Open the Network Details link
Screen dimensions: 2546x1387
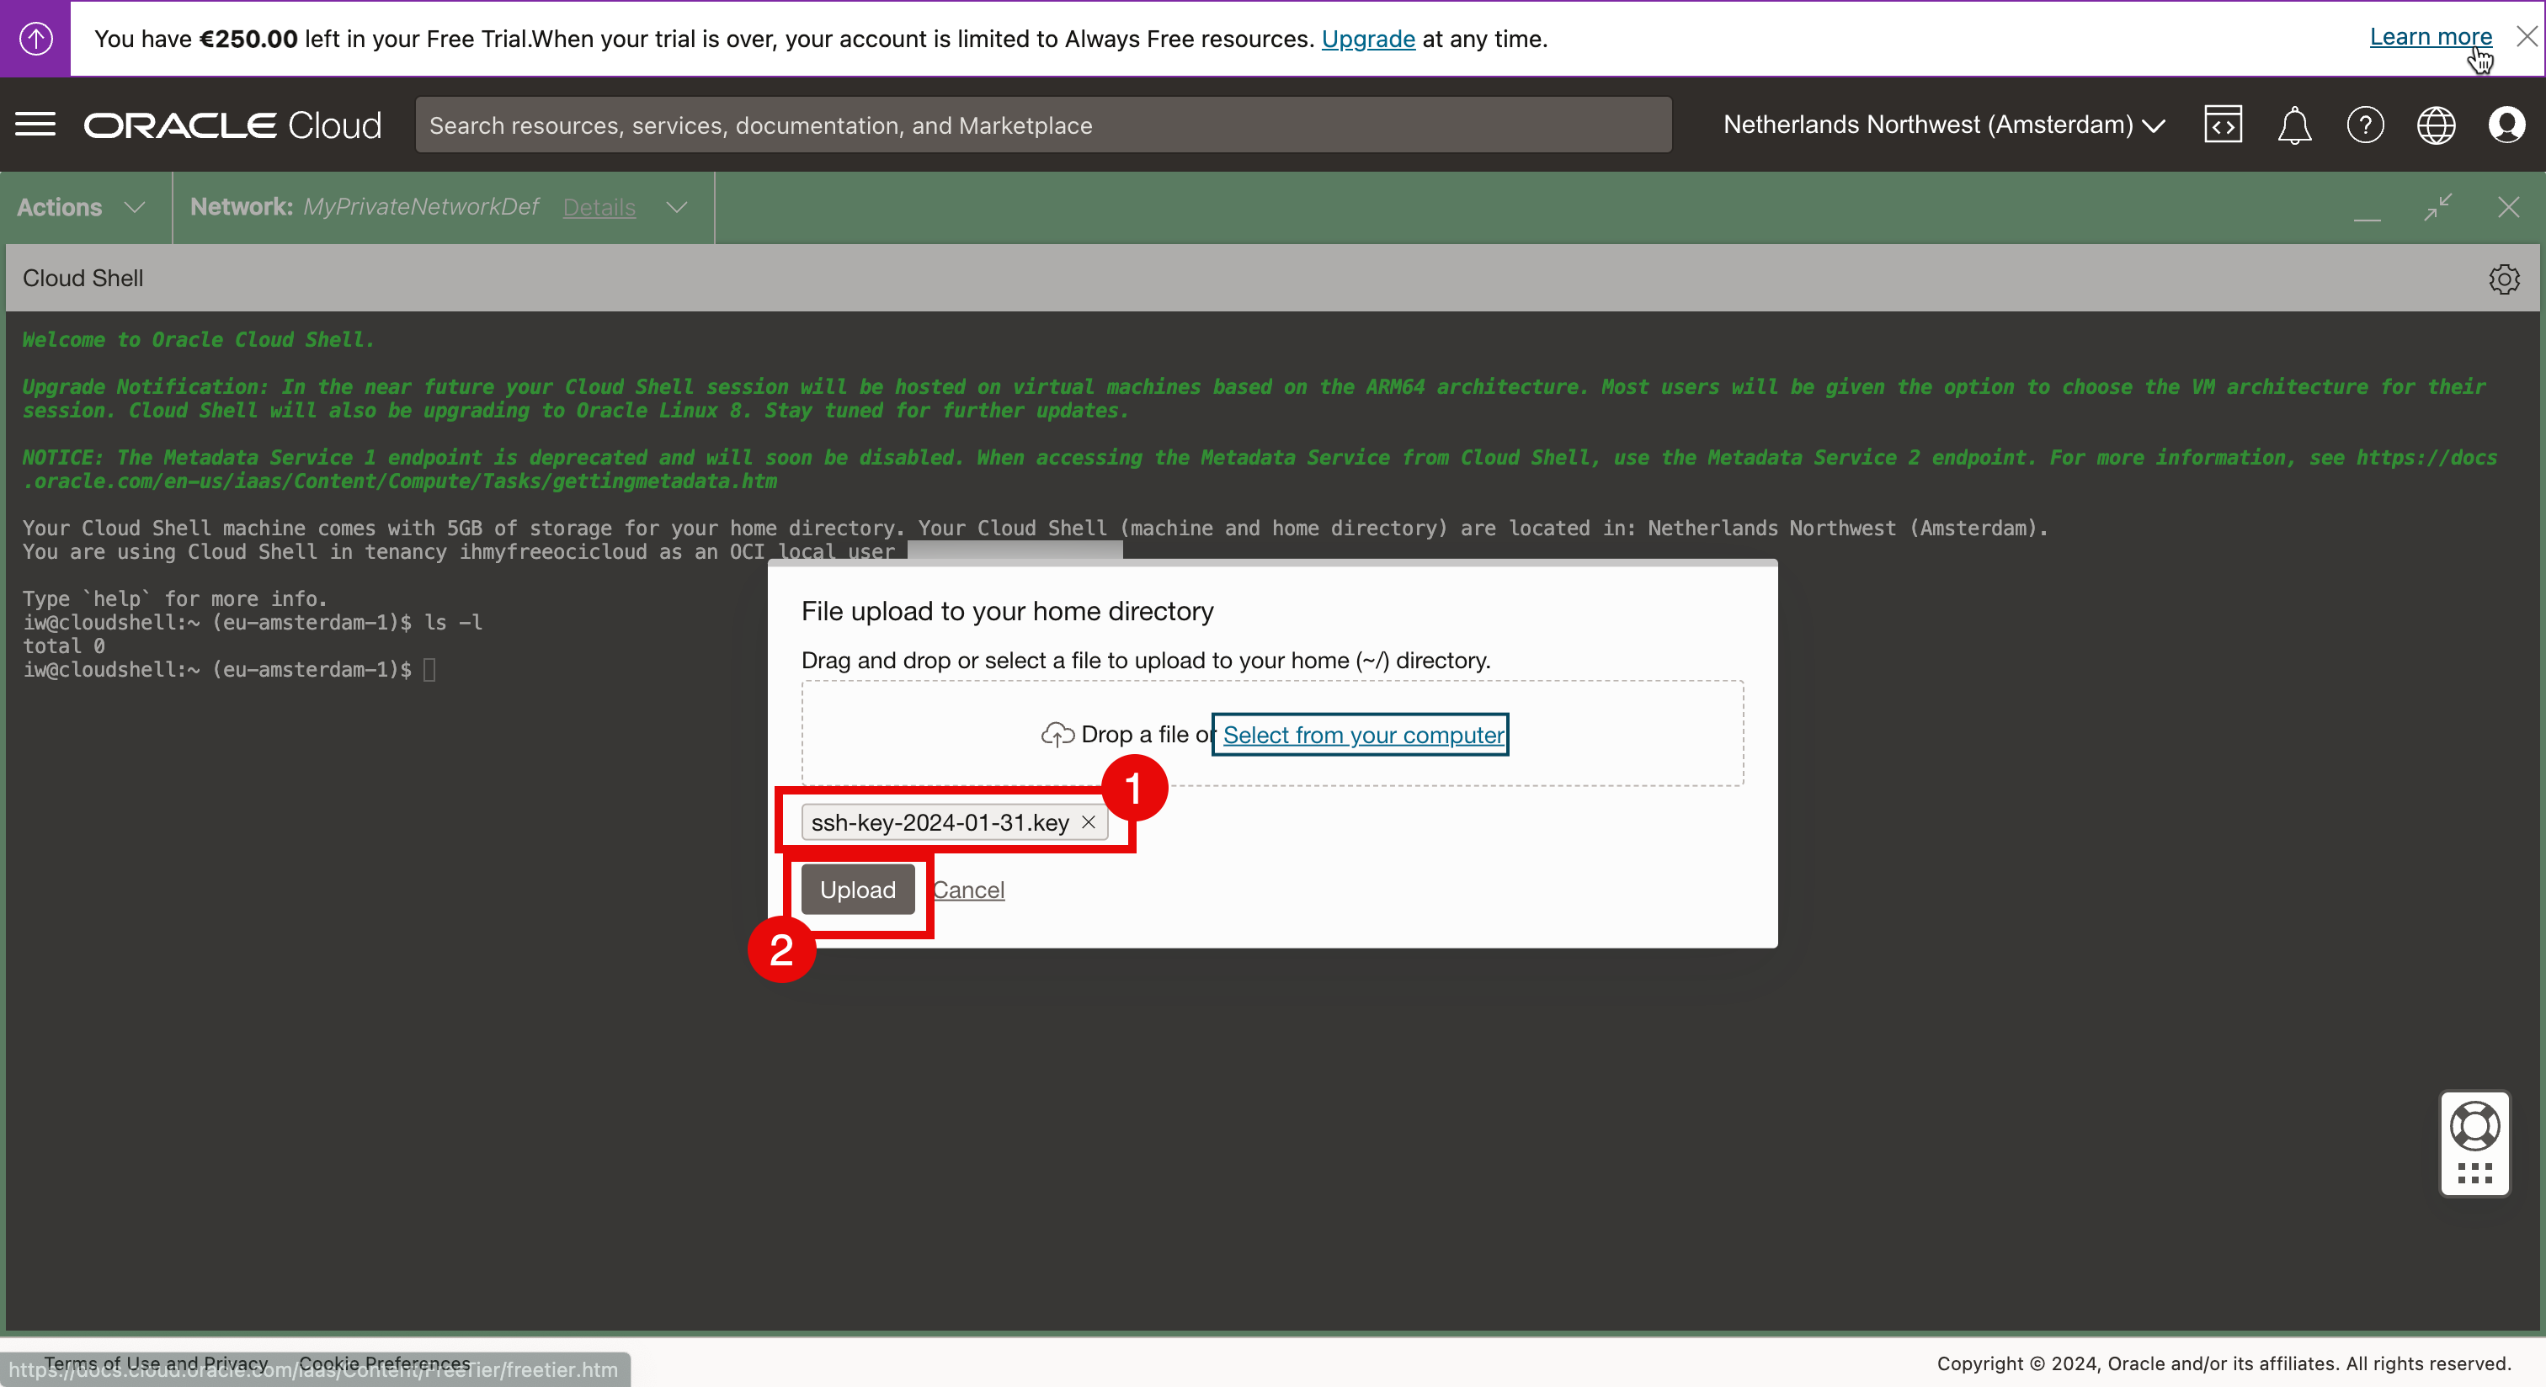point(599,207)
